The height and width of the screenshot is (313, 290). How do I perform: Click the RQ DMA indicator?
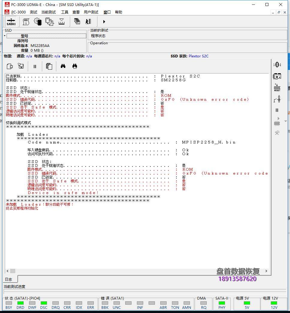tap(204, 303)
